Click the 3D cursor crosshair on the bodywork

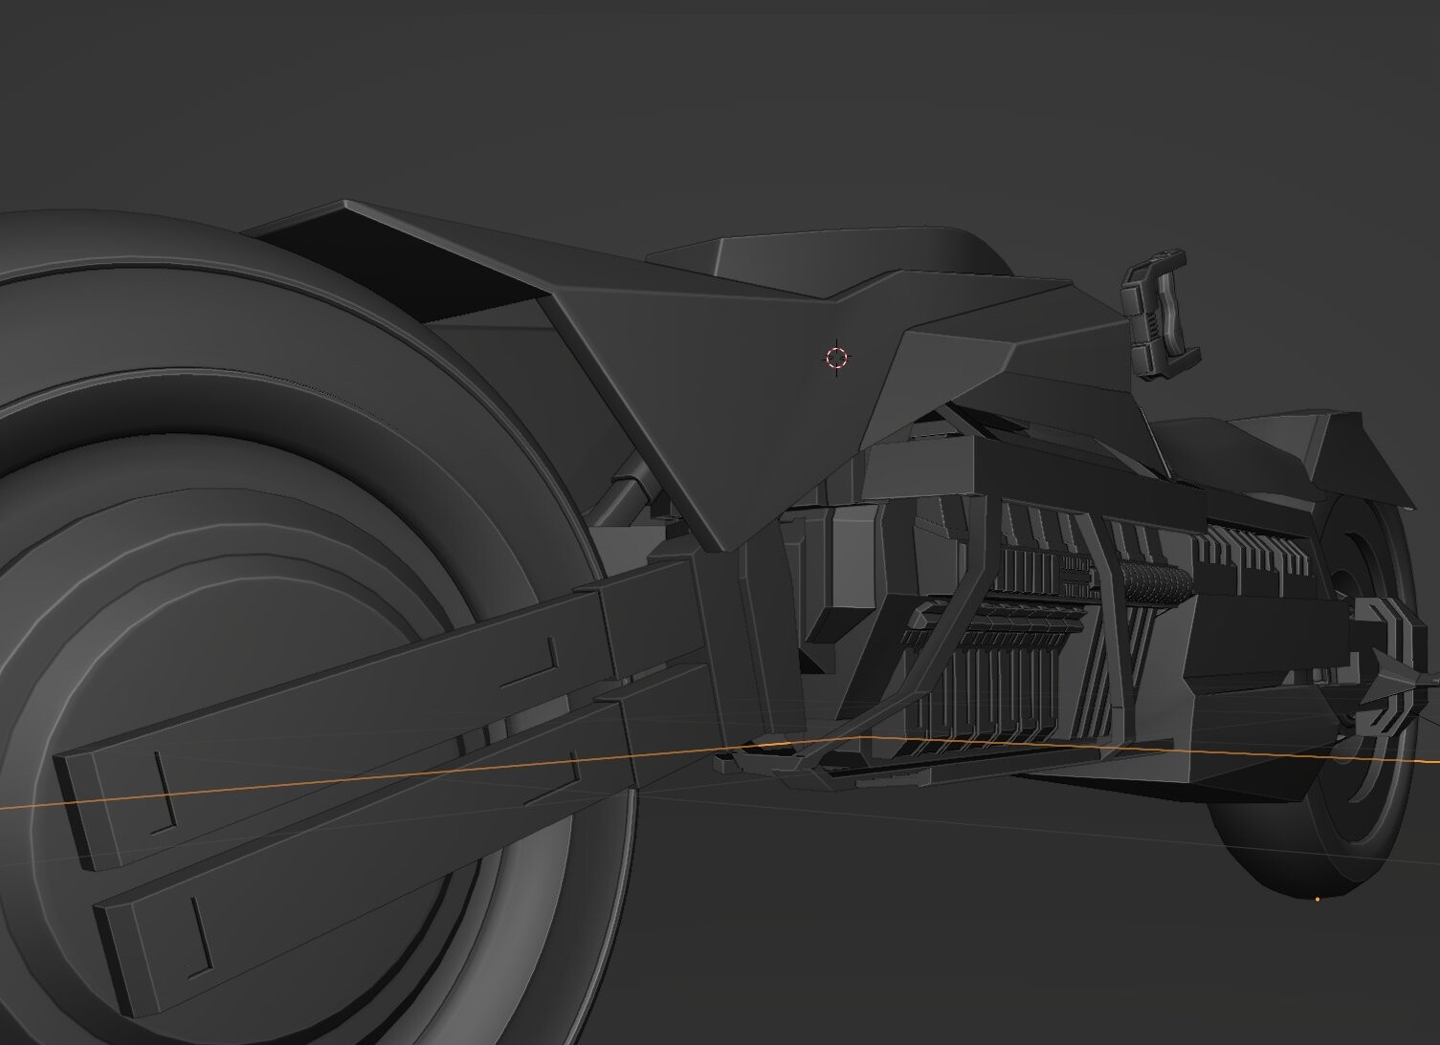(x=837, y=358)
